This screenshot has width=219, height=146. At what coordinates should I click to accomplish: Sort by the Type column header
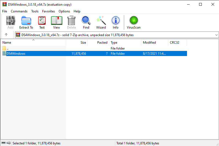(125, 43)
